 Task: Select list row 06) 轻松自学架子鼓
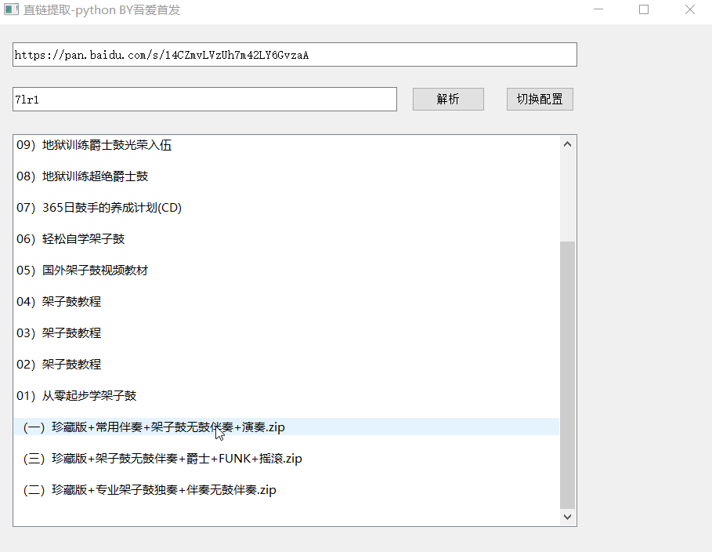(x=287, y=239)
